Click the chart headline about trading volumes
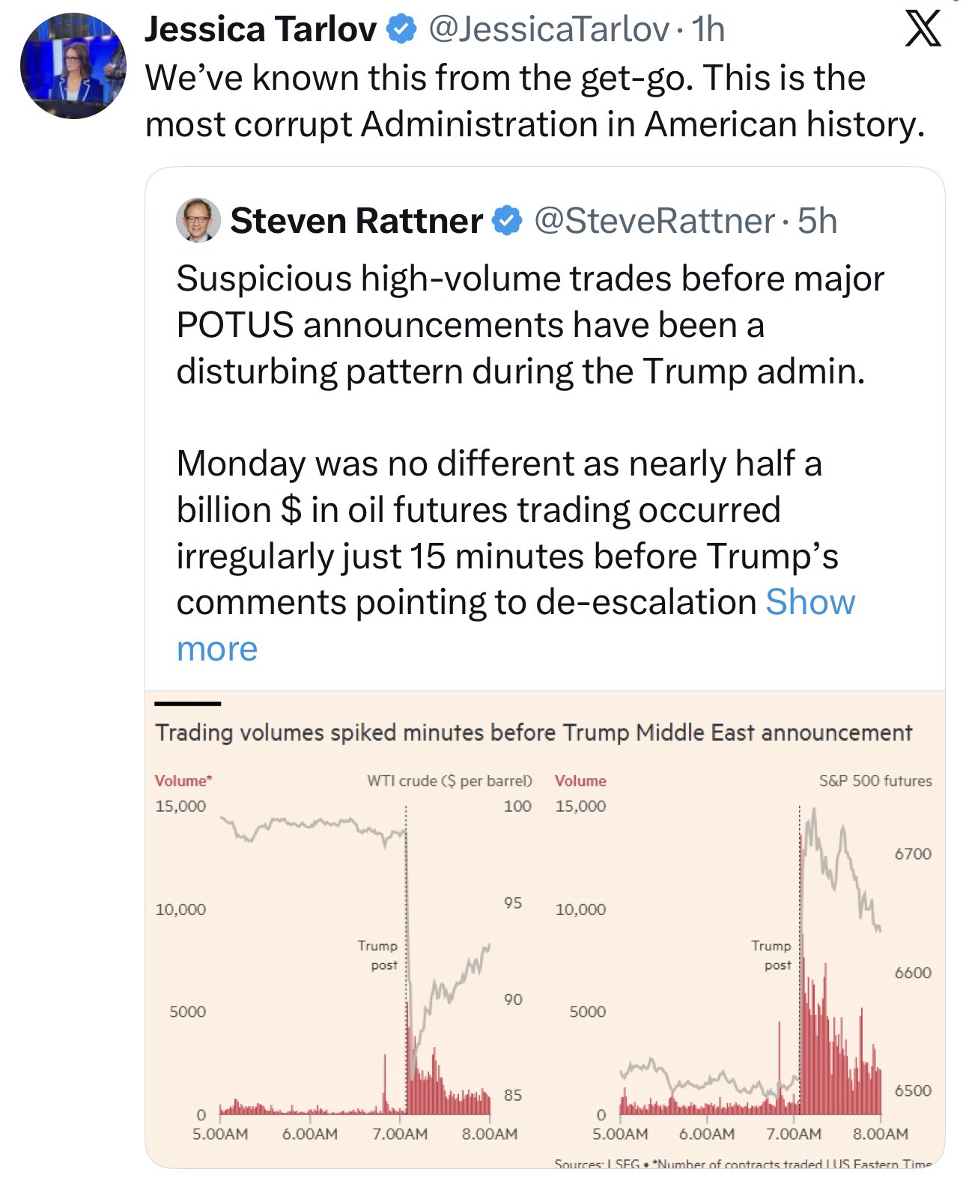966x1187 pixels. (x=533, y=732)
